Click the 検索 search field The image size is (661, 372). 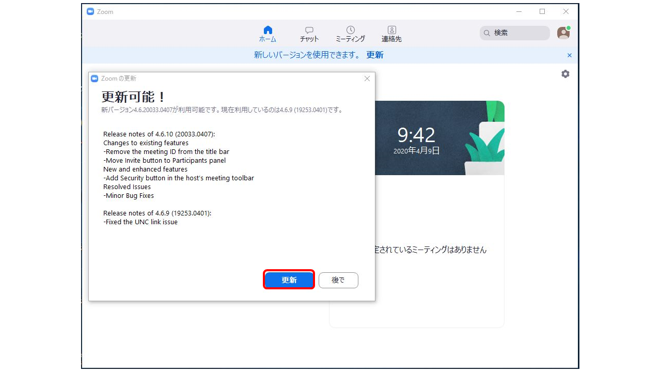point(514,33)
